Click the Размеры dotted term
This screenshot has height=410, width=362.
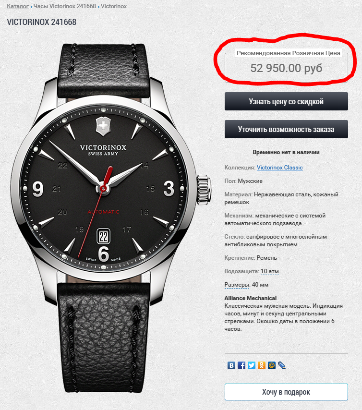pos(237,285)
